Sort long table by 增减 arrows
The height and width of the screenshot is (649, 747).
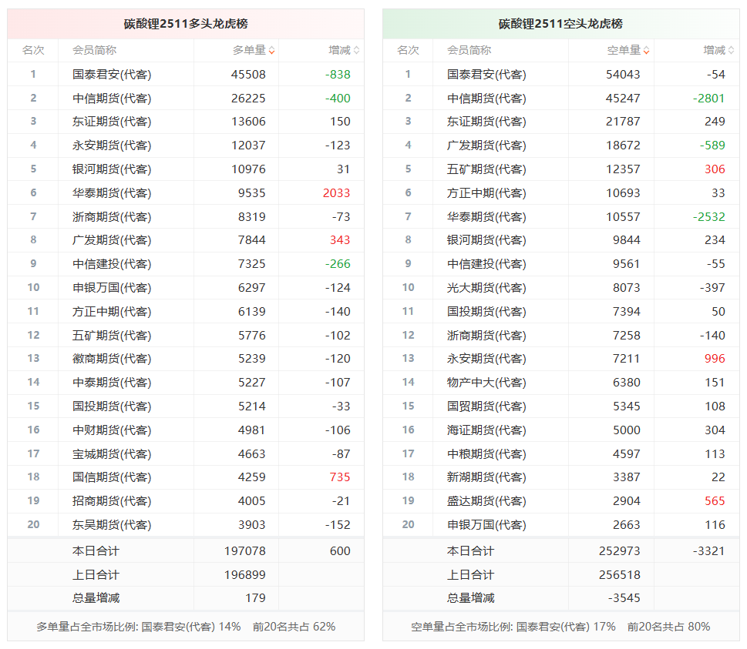pyautogui.click(x=356, y=51)
